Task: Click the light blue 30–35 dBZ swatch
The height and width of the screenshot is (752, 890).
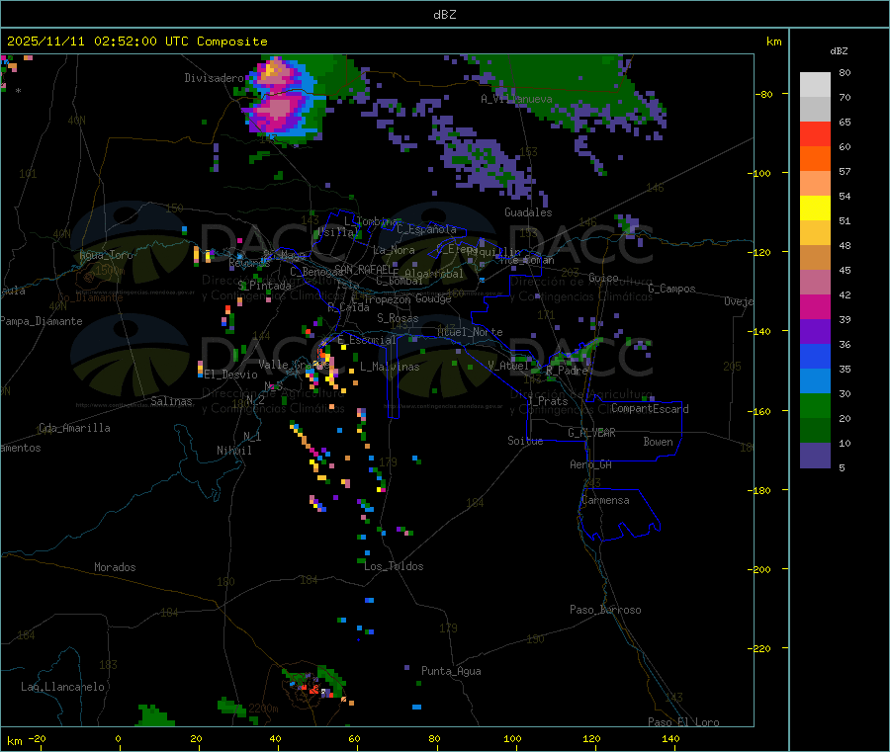Action: [x=815, y=381]
